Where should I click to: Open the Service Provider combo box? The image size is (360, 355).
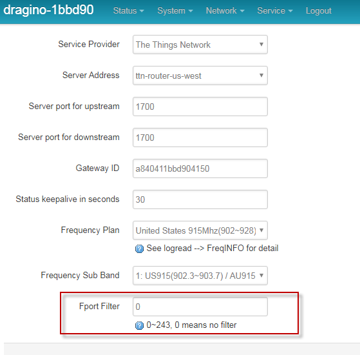(200, 45)
